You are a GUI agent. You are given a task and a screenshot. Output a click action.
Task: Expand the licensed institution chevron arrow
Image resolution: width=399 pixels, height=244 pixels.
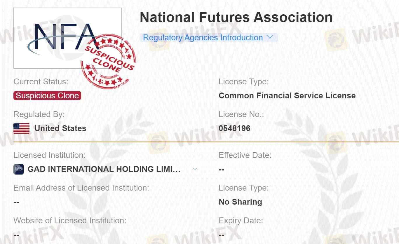(195, 169)
